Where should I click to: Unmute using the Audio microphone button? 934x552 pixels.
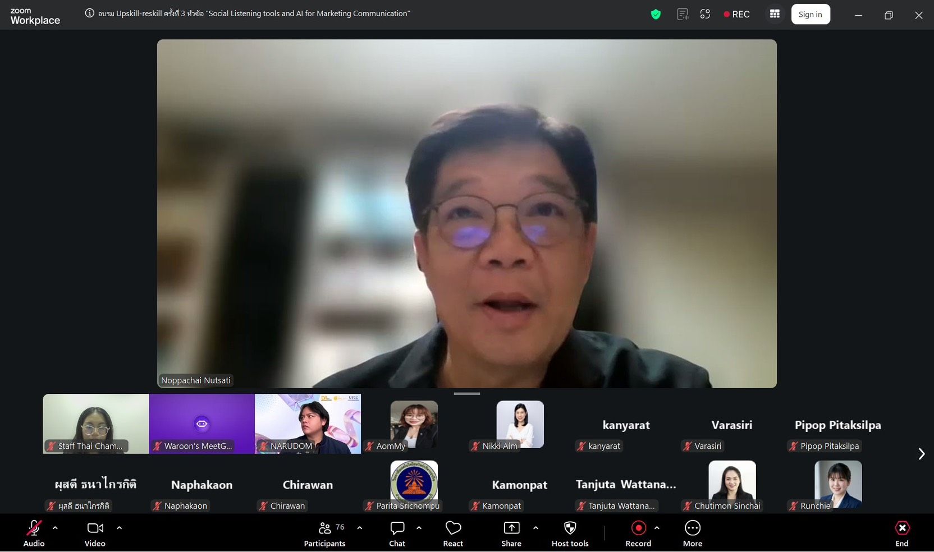coord(34,533)
